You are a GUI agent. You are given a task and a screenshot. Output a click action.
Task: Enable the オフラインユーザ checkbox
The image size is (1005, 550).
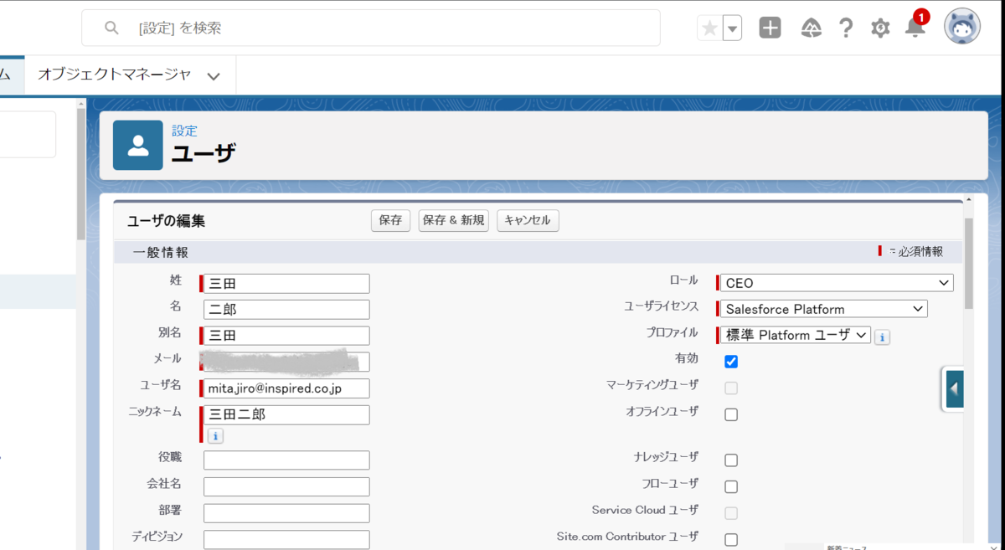(x=731, y=414)
